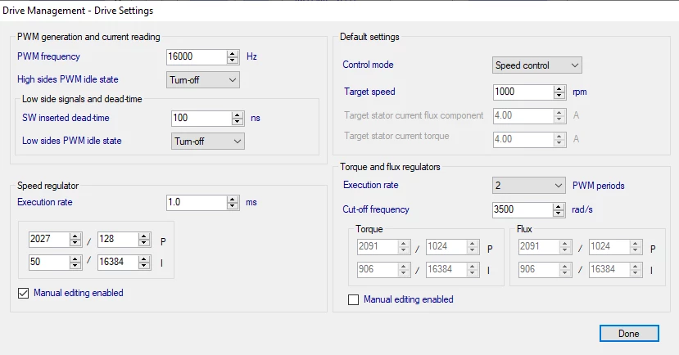
Task: Uncheck Speed regulator Manual editing enabled
Action: click(24, 293)
